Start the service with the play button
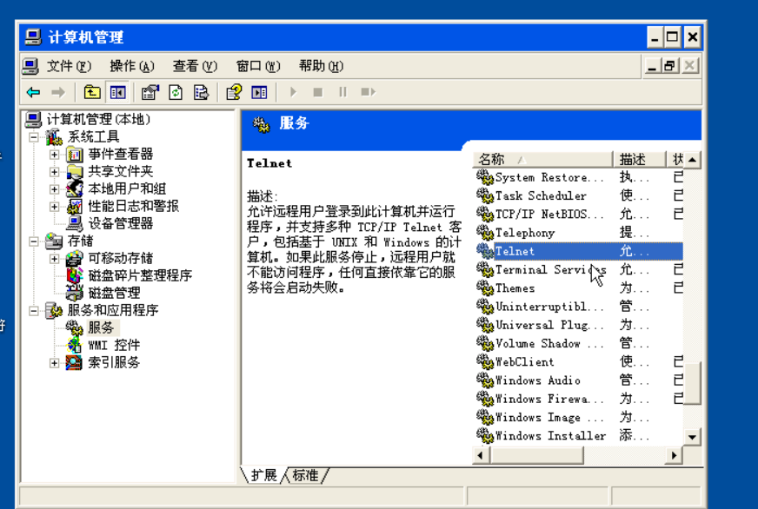Screen dimensions: 758x509 pyautogui.click(x=293, y=92)
